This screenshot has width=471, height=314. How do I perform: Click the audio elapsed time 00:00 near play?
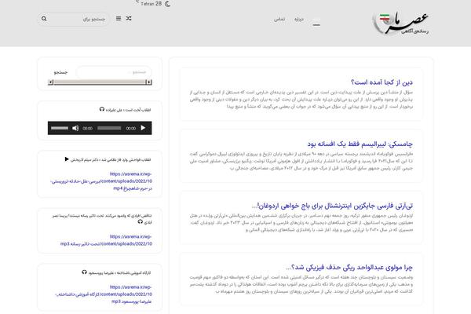pyautogui.click(x=131, y=128)
